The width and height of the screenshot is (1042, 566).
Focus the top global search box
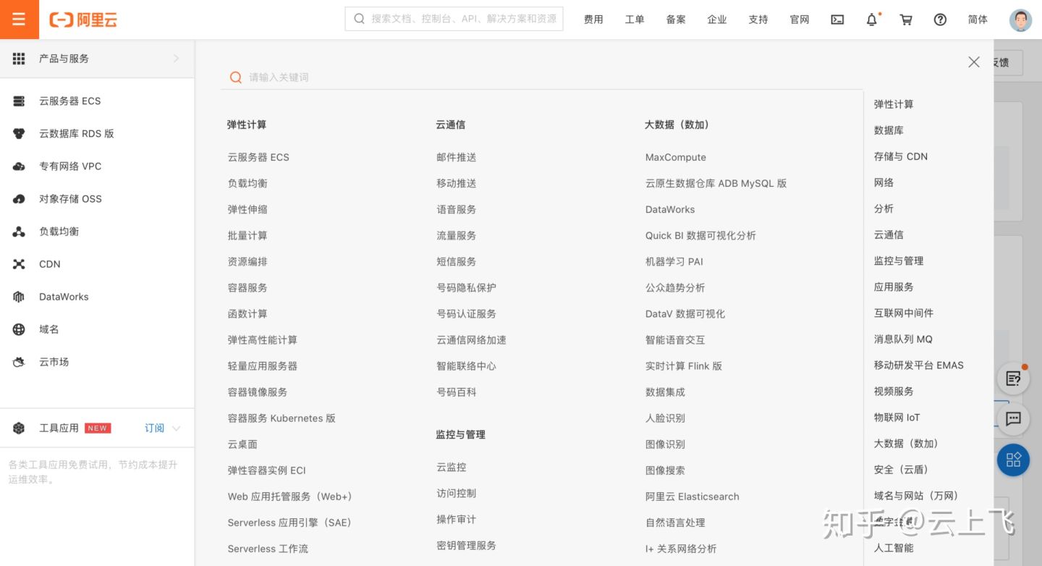click(x=454, y=19)
